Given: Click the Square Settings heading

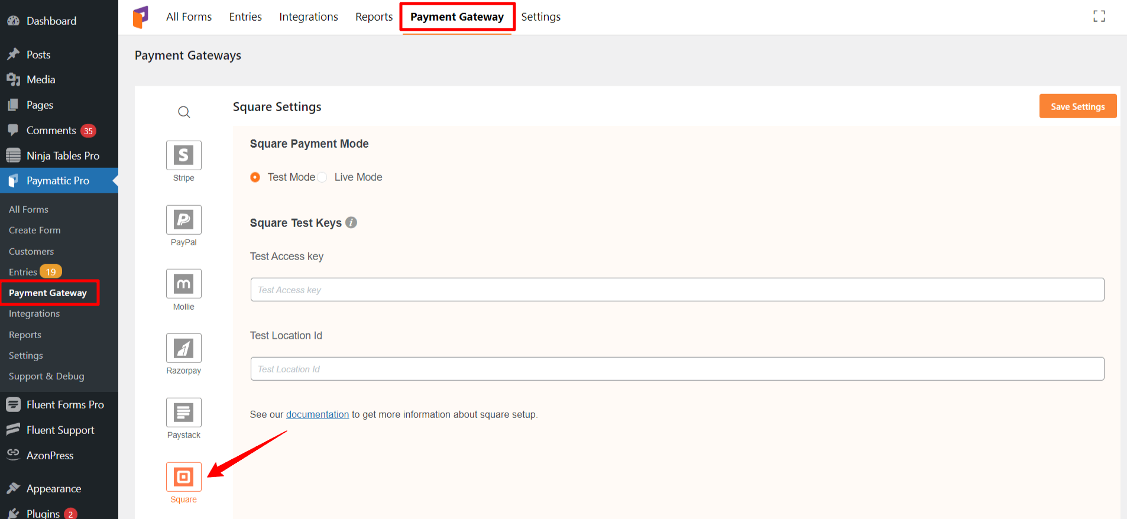Looking at the screenshot, I should [277, 107].
